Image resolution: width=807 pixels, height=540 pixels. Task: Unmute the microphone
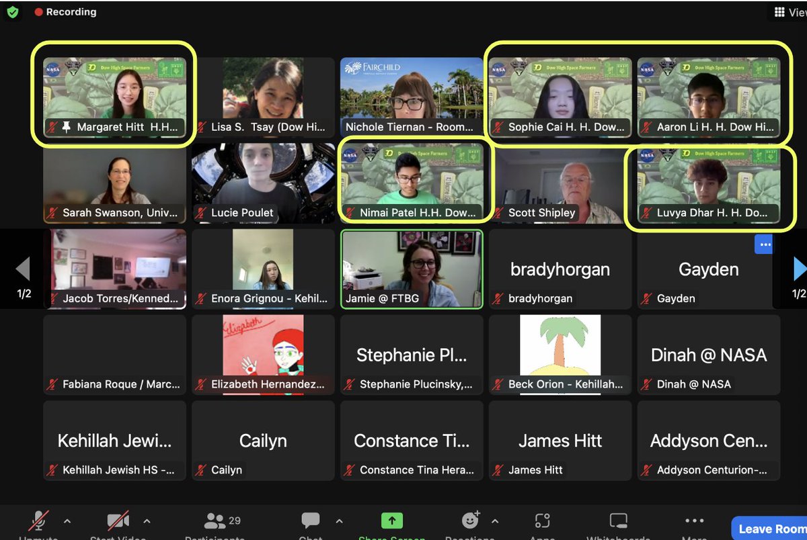pos(38,523)
